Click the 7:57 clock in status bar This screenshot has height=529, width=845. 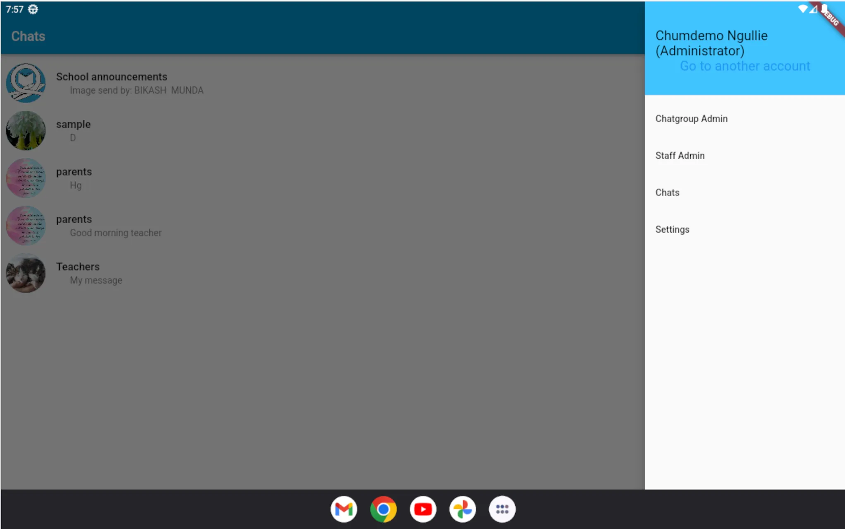(14, 9)
